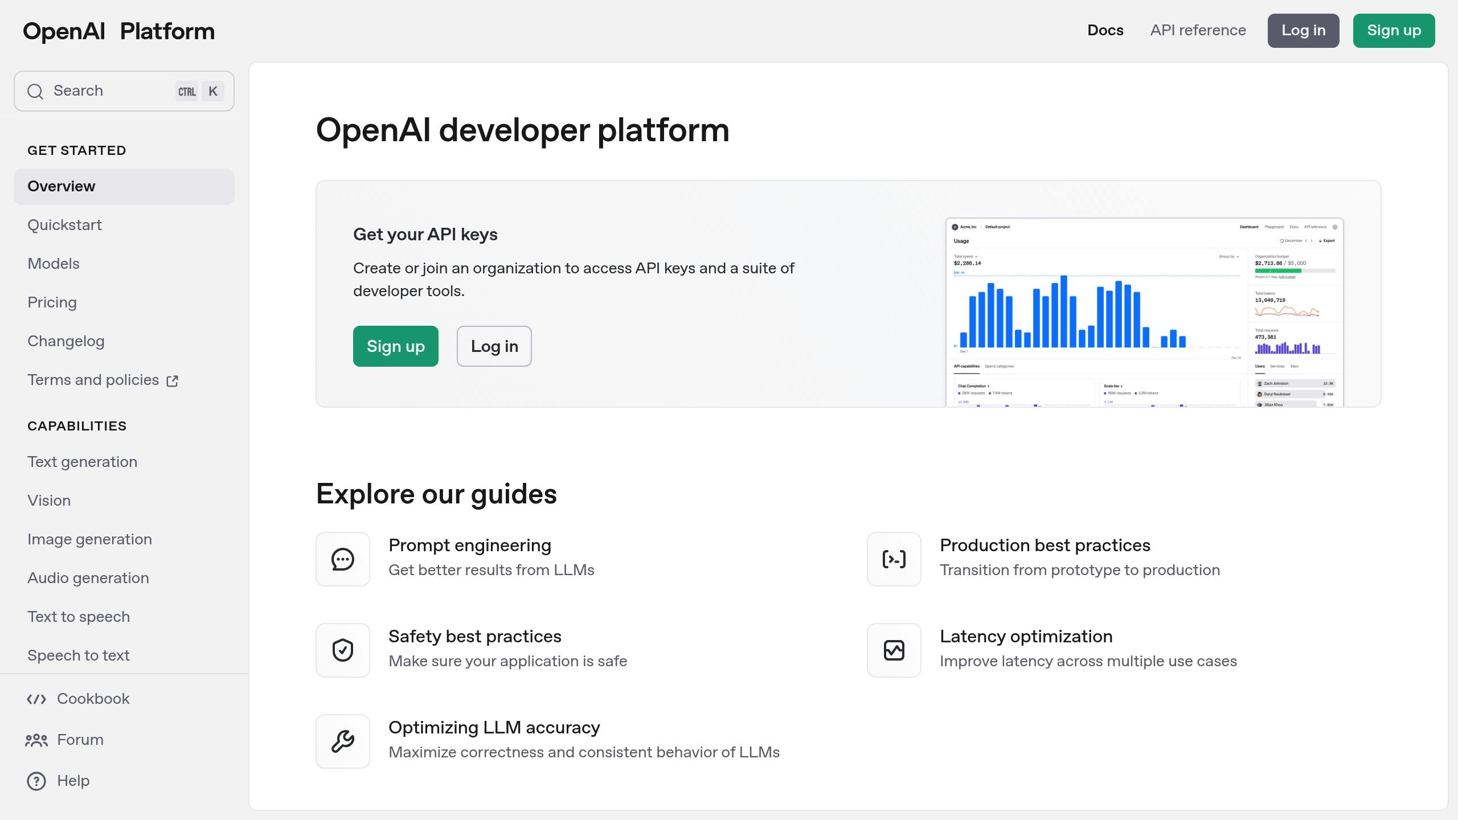1458x820 pixels.
Task: Select the Latency optimization chart icon
Action: pos(893,650)
